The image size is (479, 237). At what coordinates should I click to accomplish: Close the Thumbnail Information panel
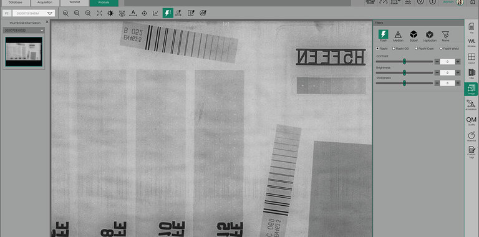tap(47, 22)
